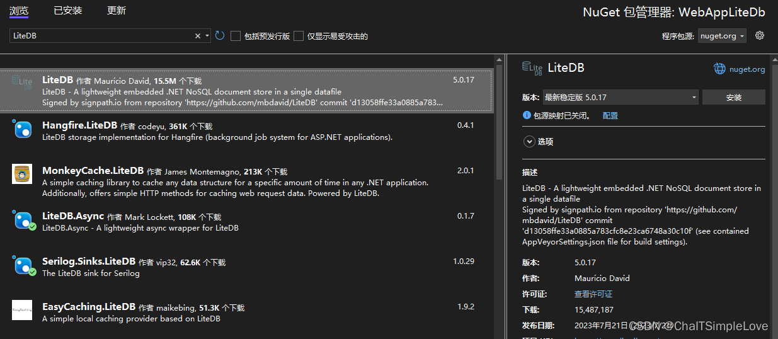
Task: Switch to the 已安装 installed tab
Action: point(67,10)
